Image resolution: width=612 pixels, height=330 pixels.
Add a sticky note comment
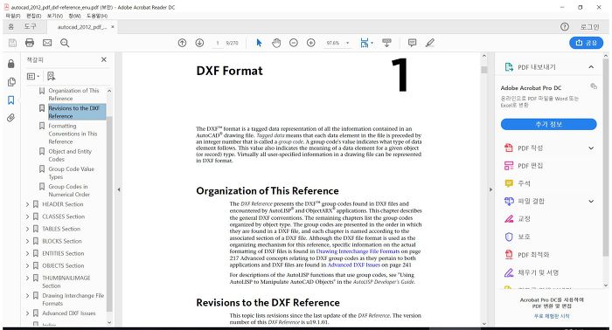pos(412,43)
